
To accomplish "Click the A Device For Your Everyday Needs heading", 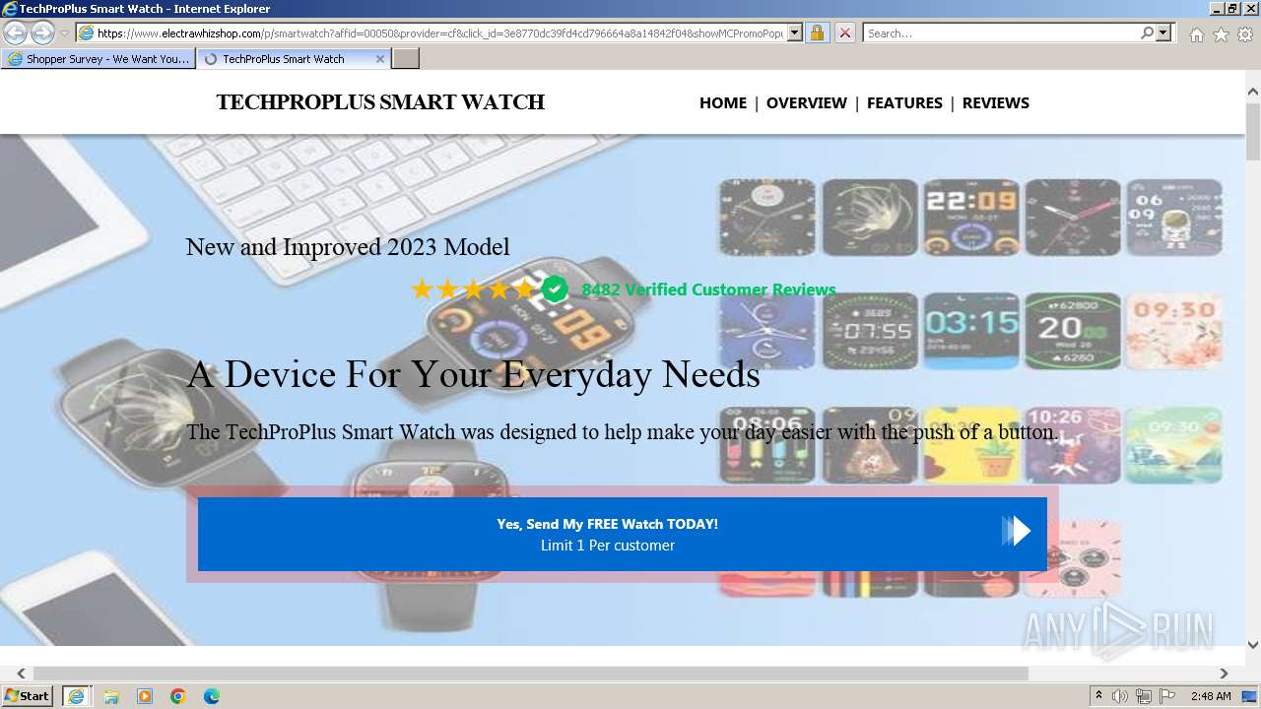I will click(x=473, y=374).
